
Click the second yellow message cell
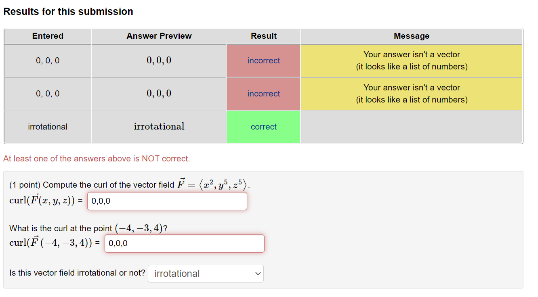click(411, 94)
